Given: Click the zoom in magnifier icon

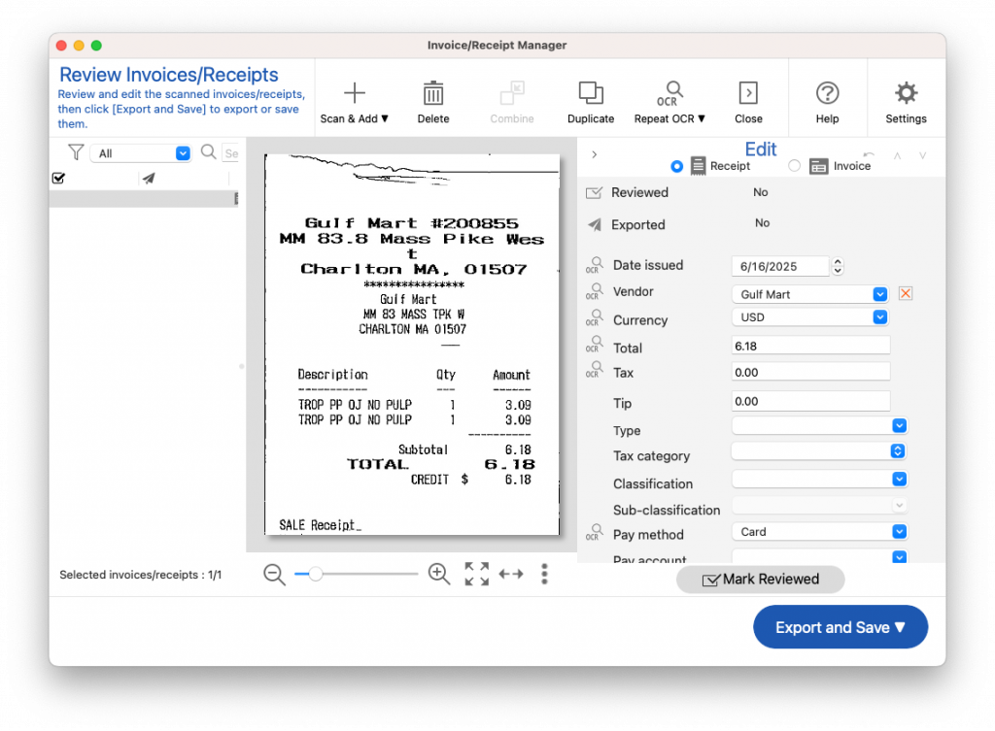Looking at the screenshot, I should [439, 574].
